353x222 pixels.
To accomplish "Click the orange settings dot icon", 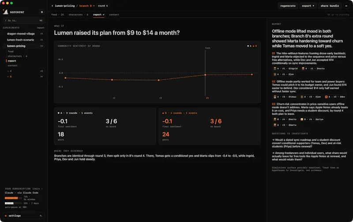I will click(6, 216).
